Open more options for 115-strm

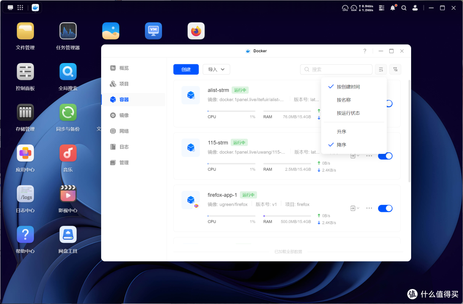369,156
